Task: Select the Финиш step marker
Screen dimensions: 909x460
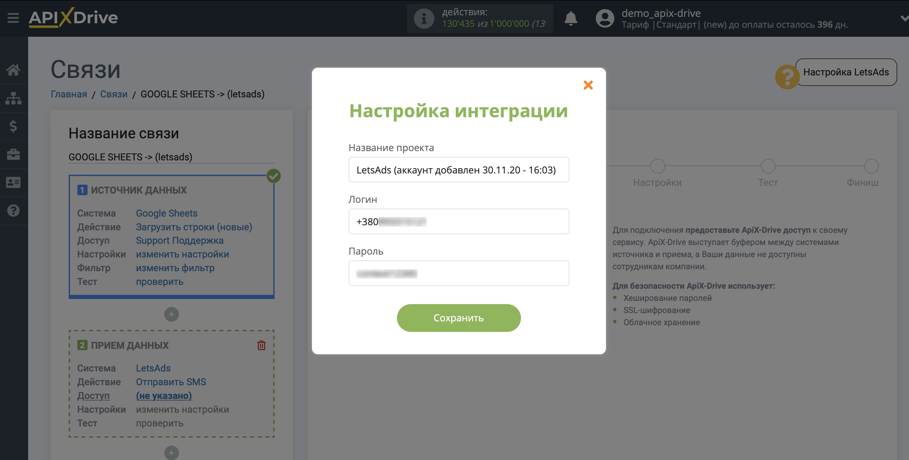Action: point(871,166)
